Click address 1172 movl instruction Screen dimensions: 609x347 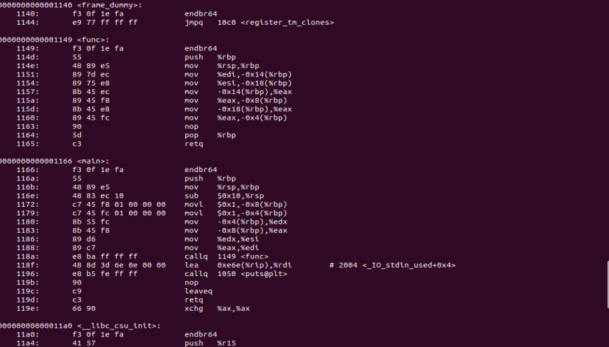pos(236,205)
